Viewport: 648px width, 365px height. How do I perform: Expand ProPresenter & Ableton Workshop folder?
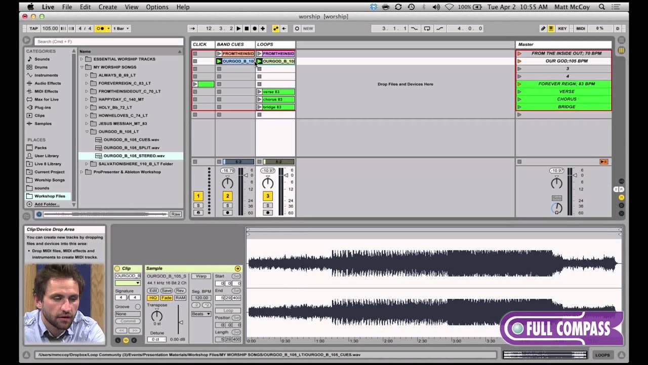(82, 172)
